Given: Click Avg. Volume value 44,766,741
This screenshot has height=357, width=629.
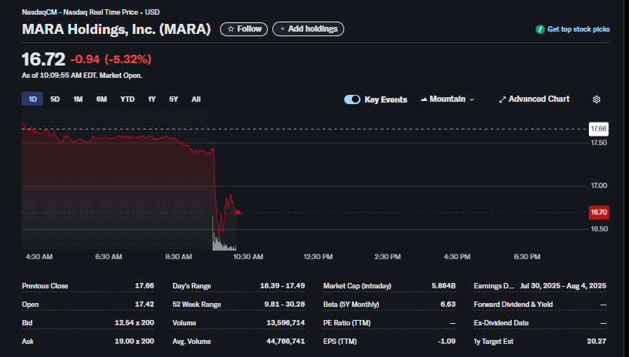Looking at the screenshot, I should click(x=286, y=341).
